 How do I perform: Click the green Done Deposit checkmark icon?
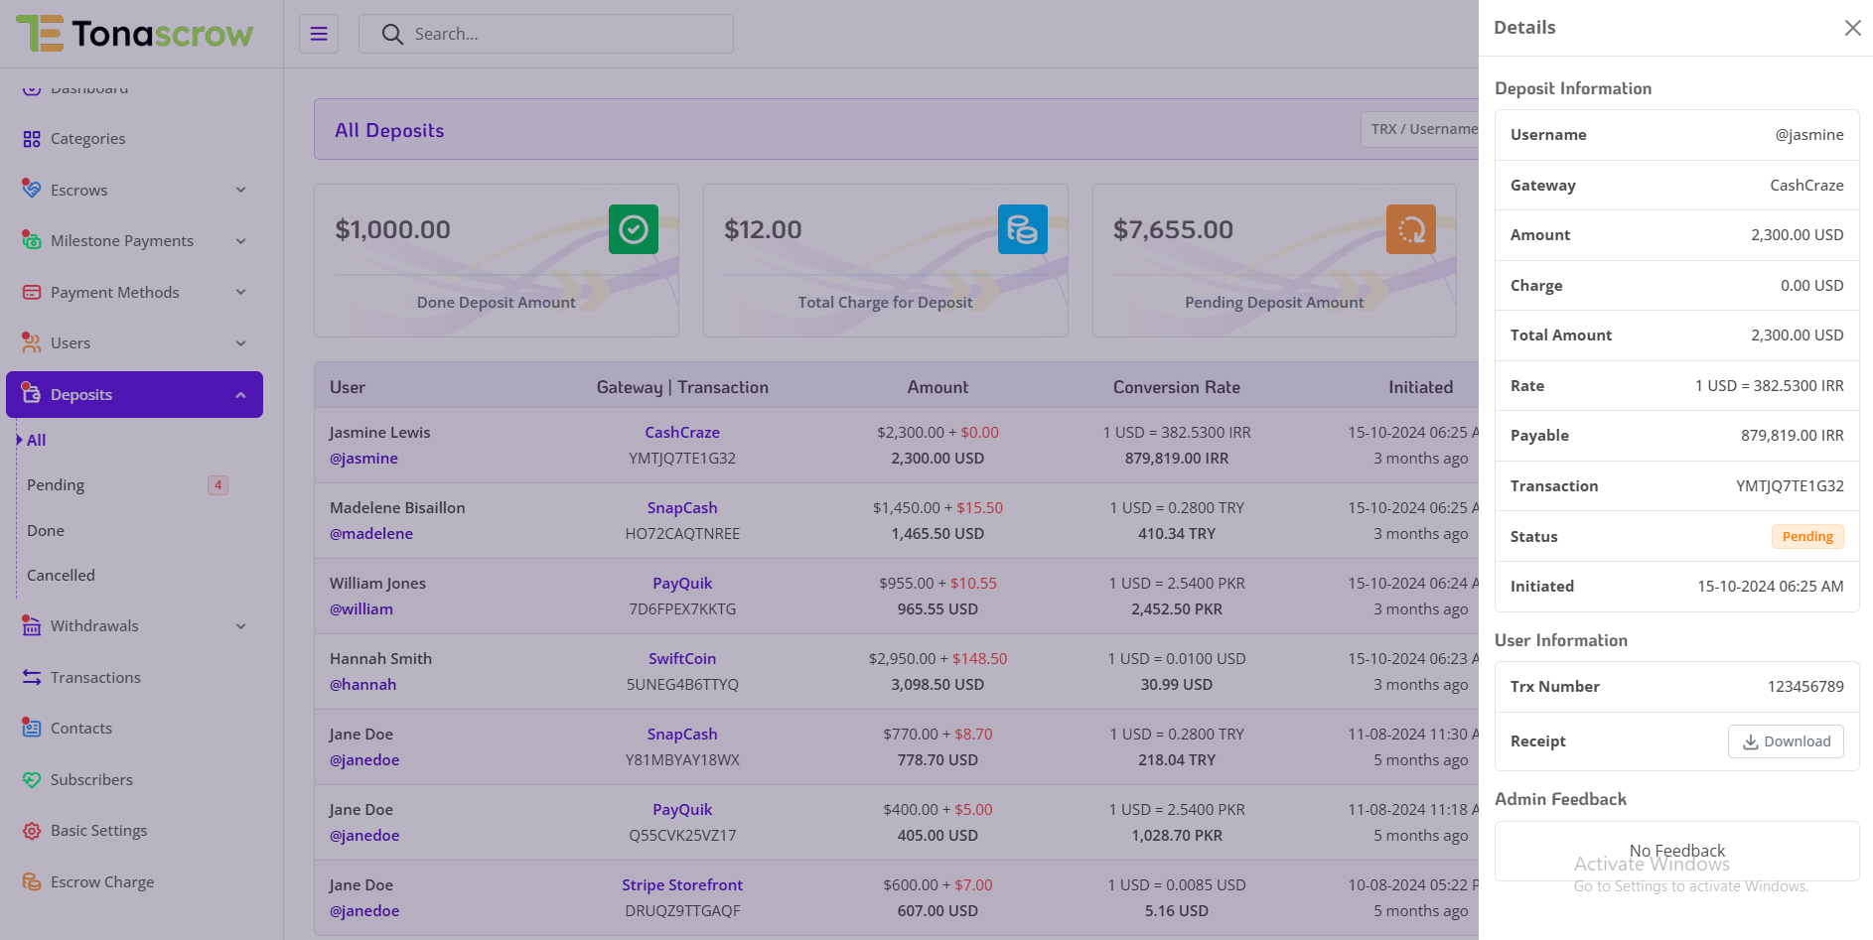633,229
